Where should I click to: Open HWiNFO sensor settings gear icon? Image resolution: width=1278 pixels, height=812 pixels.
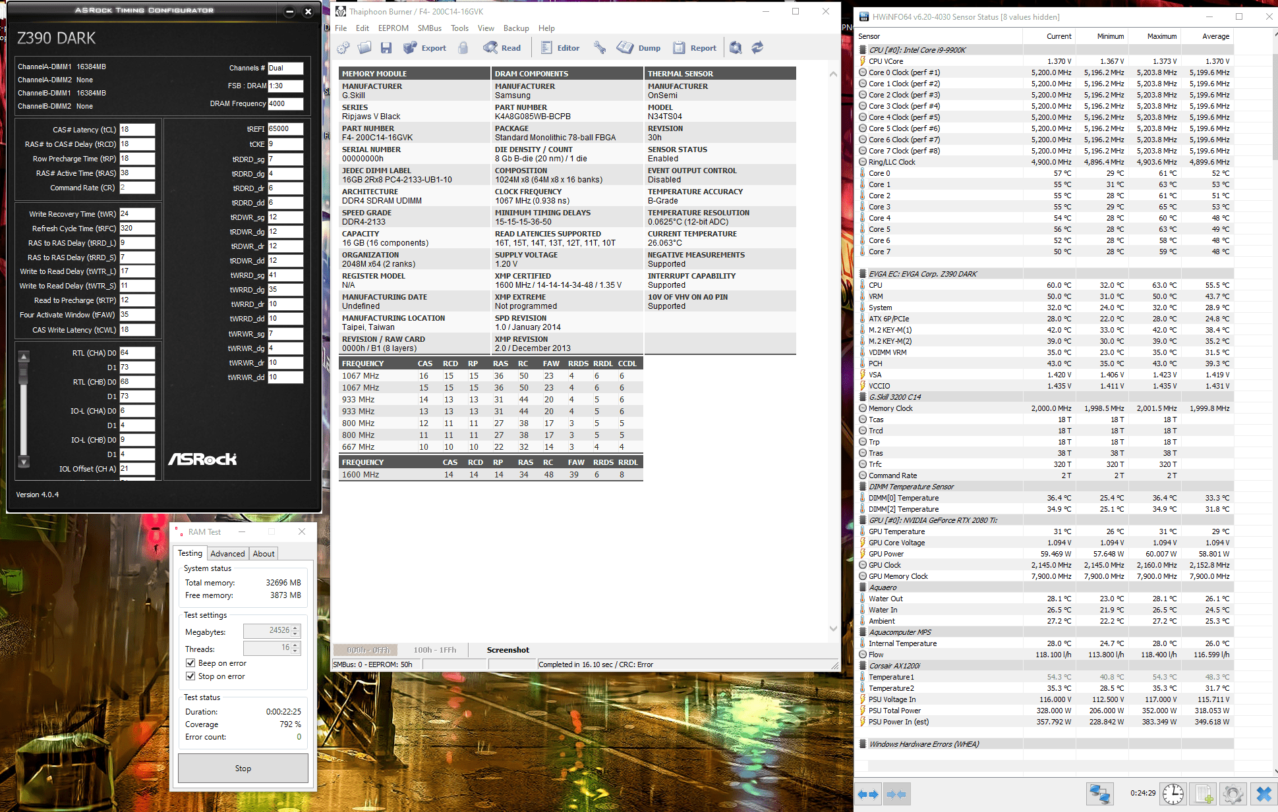tap(1234, 794)
